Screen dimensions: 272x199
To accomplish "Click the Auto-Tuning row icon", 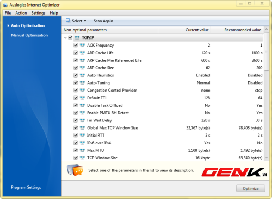I will point(82,83).
